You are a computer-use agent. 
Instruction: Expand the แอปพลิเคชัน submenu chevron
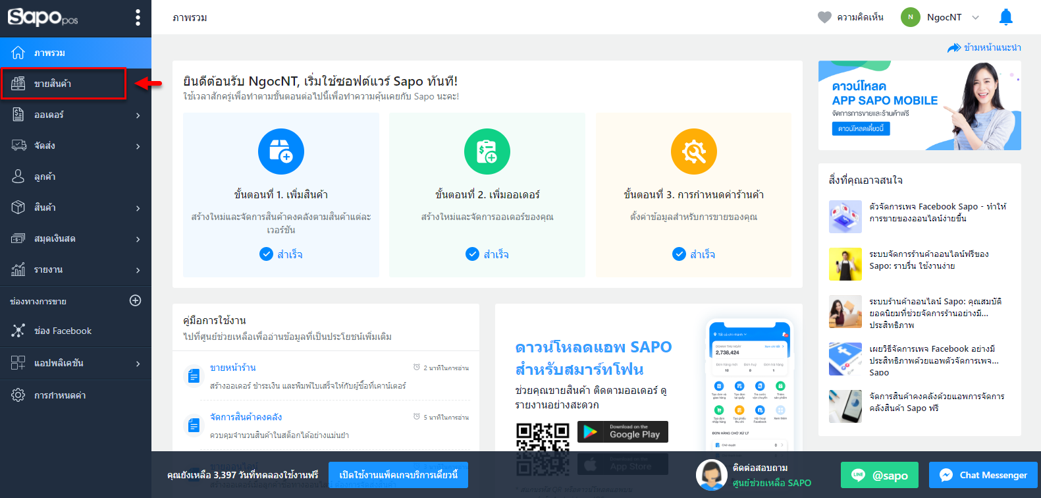click(x=138, y=364)
